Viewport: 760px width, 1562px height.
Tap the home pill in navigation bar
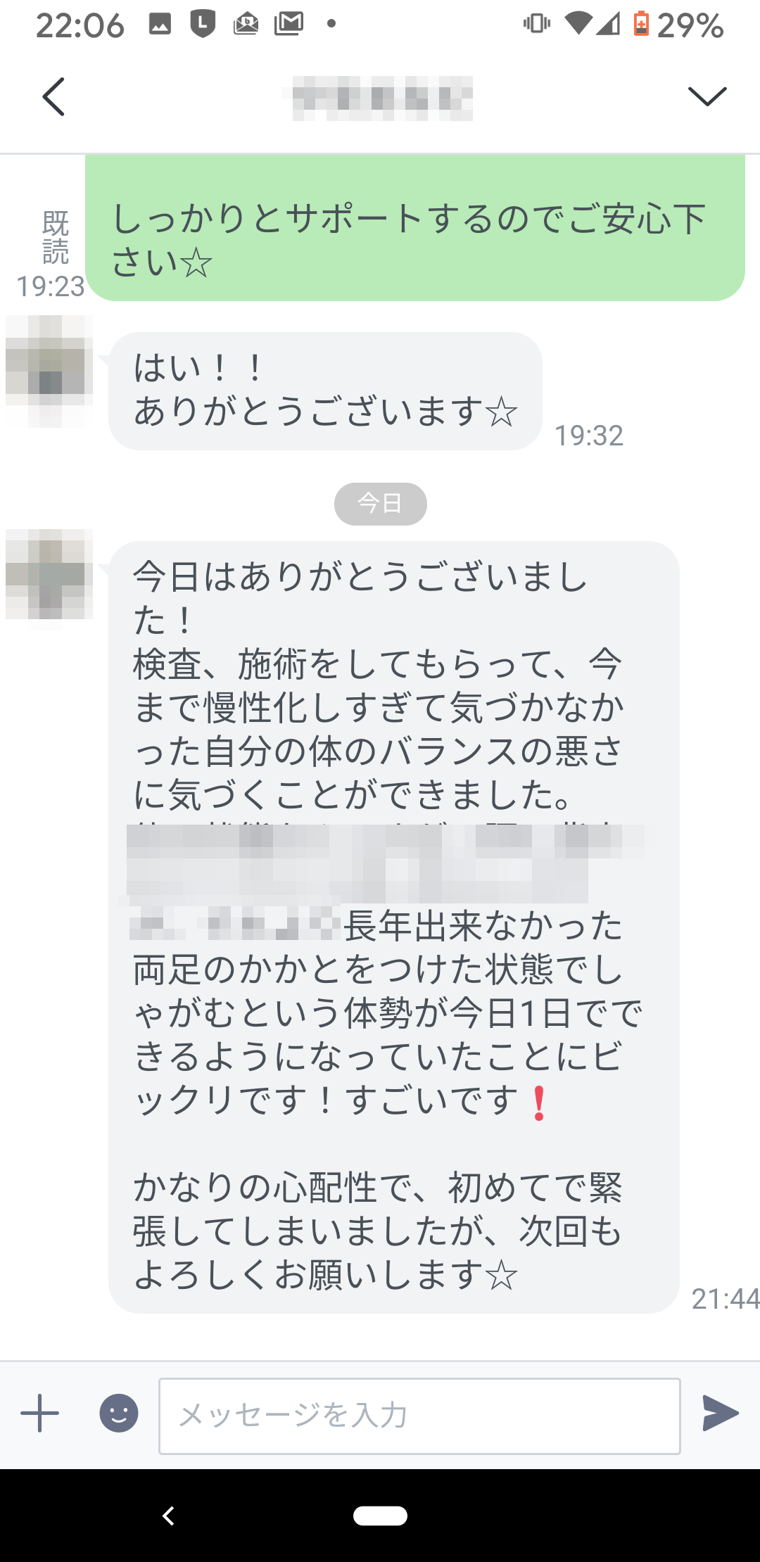[x=380, y=1516]
